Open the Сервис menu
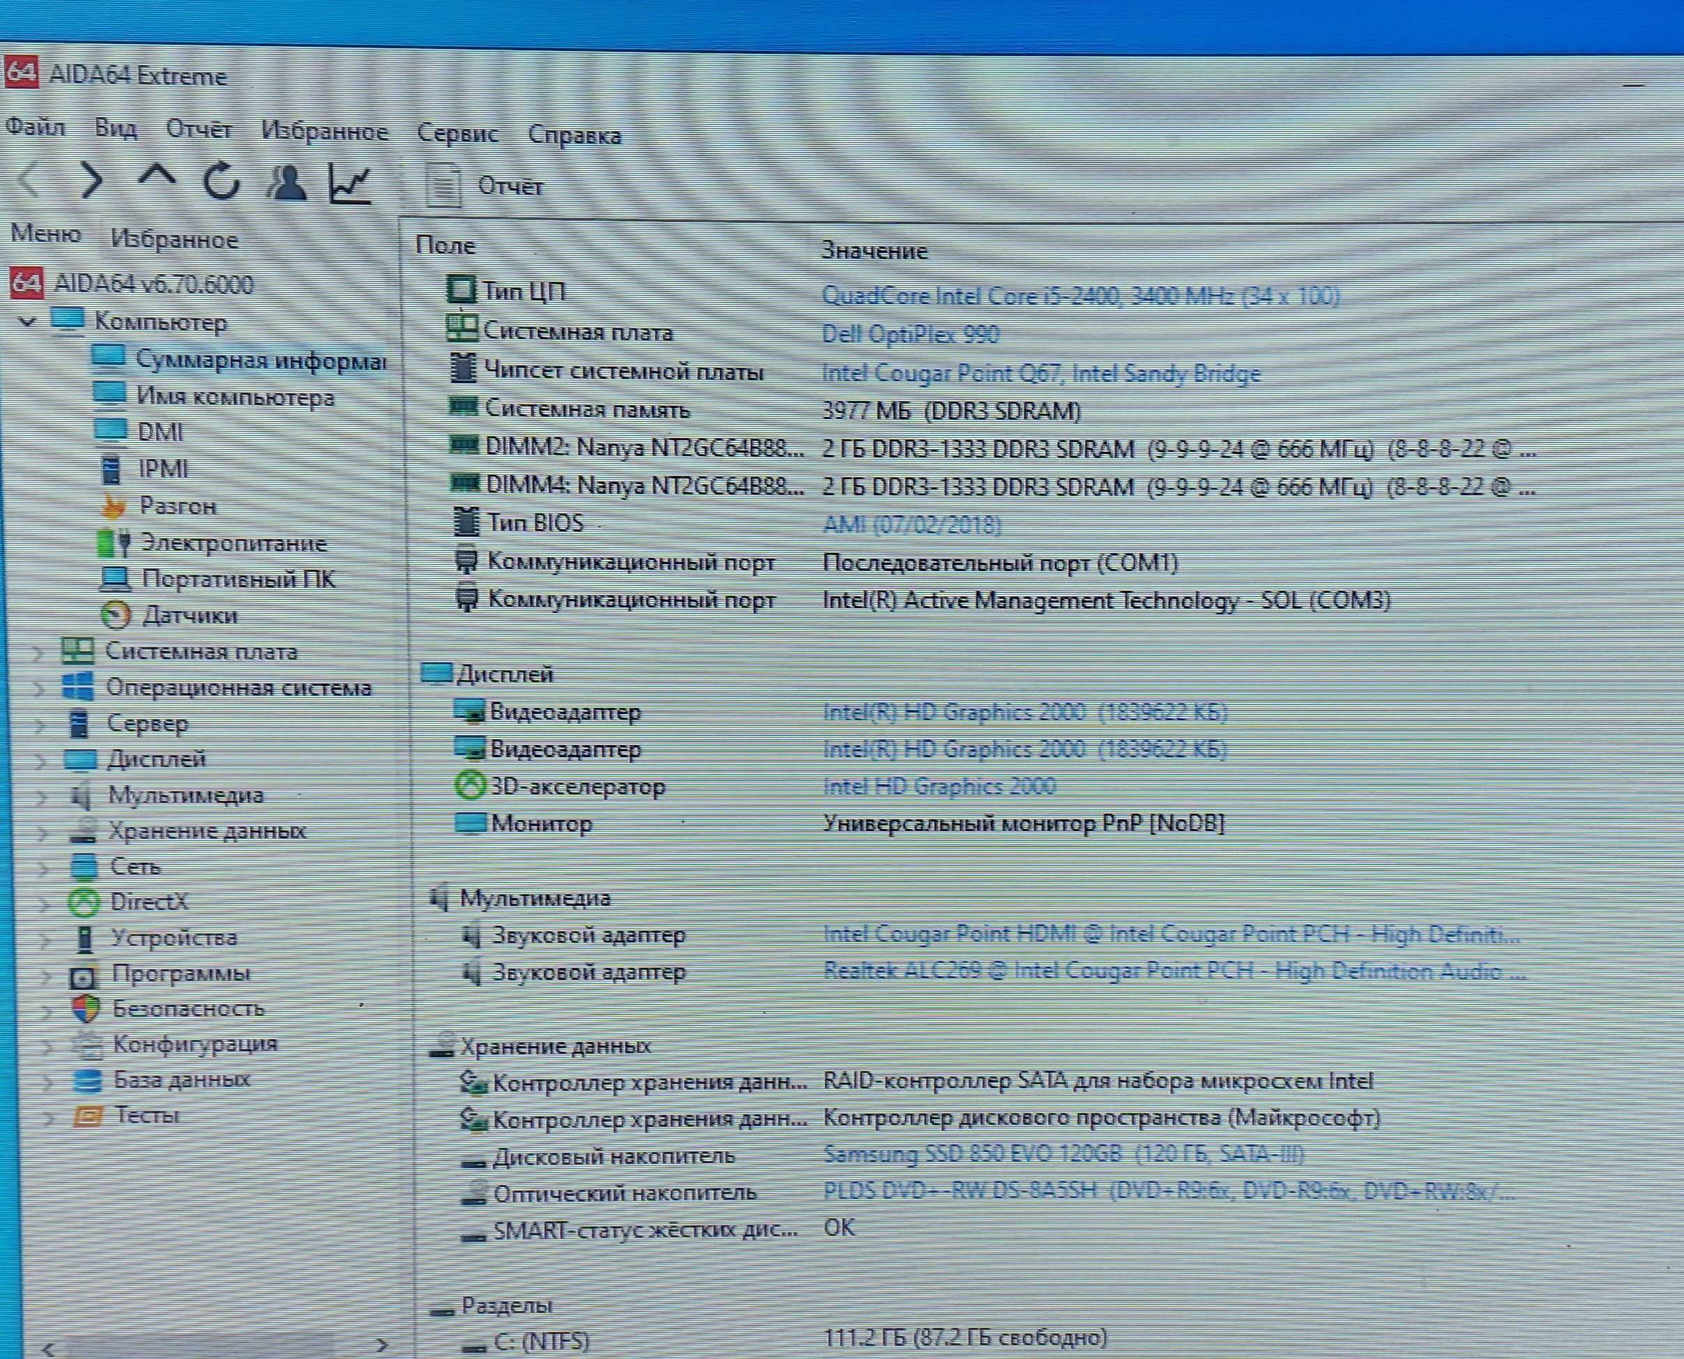This screenshot has height=1359, width=1684. tap(457, 134)
